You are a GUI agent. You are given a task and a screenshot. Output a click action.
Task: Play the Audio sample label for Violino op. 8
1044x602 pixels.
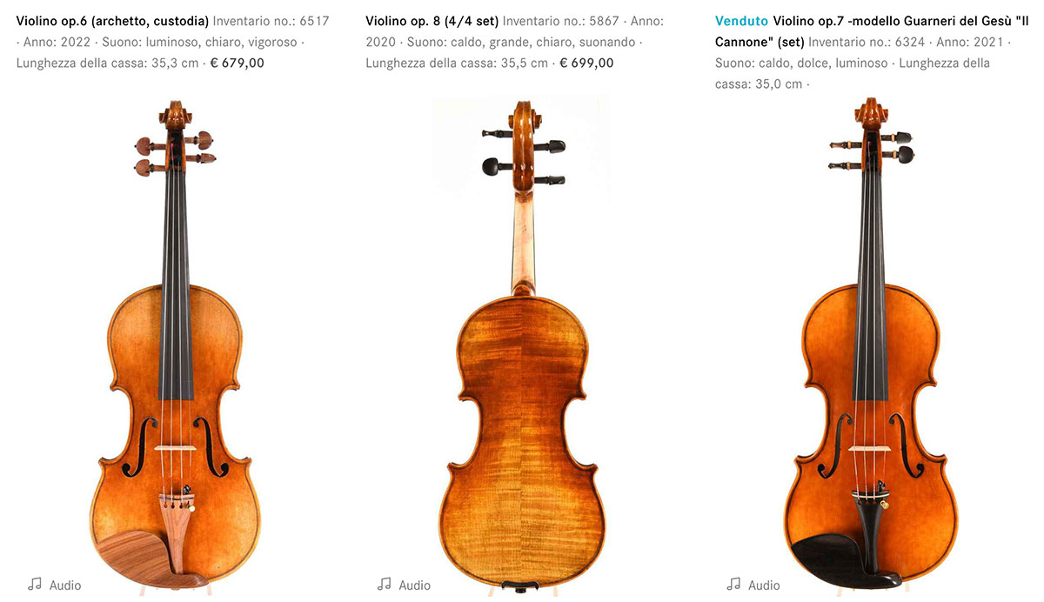415,585
